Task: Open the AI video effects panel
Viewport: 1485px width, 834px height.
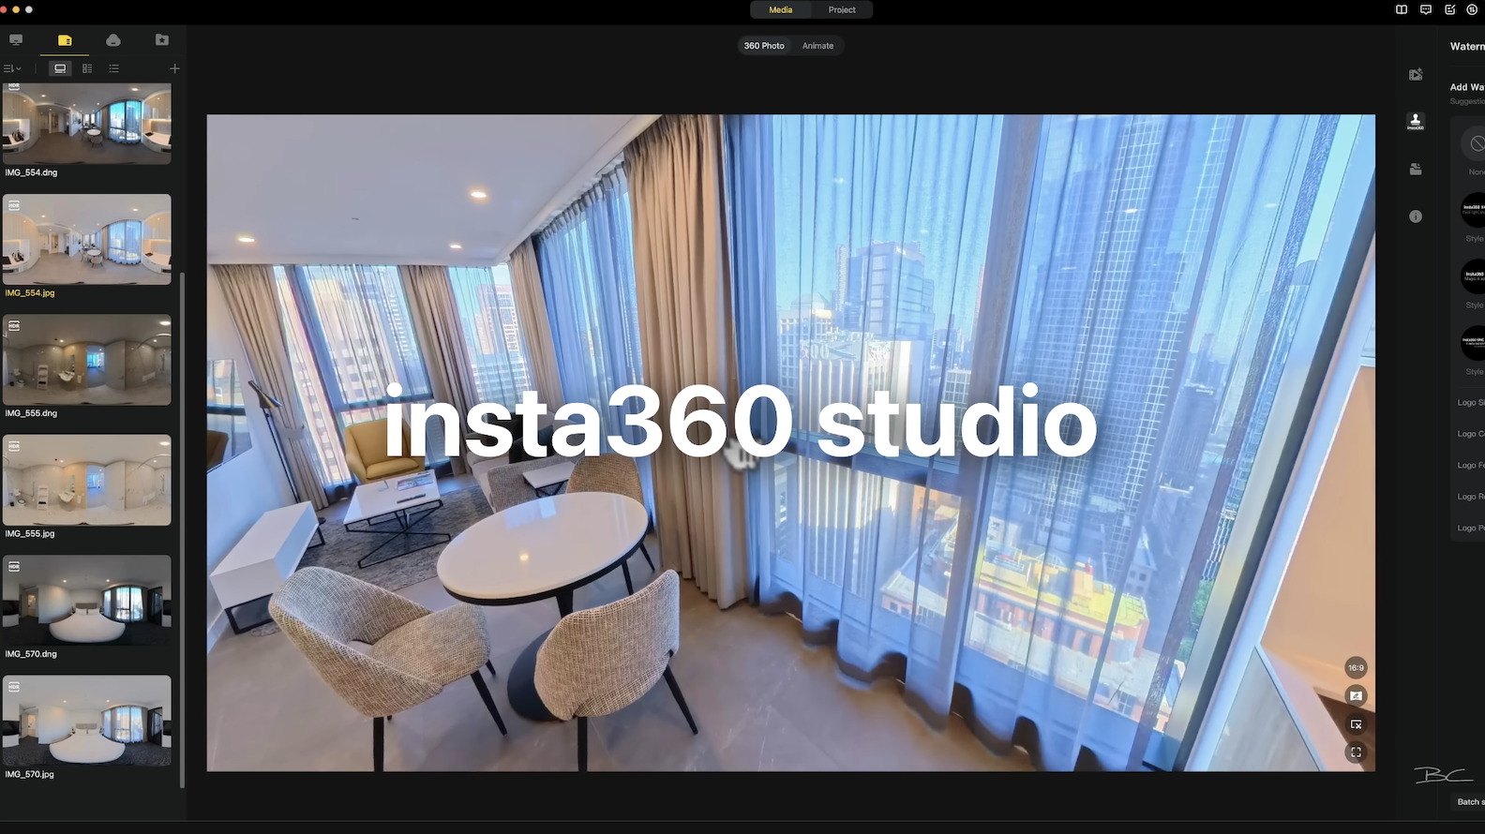Action: click(1416, 74)
